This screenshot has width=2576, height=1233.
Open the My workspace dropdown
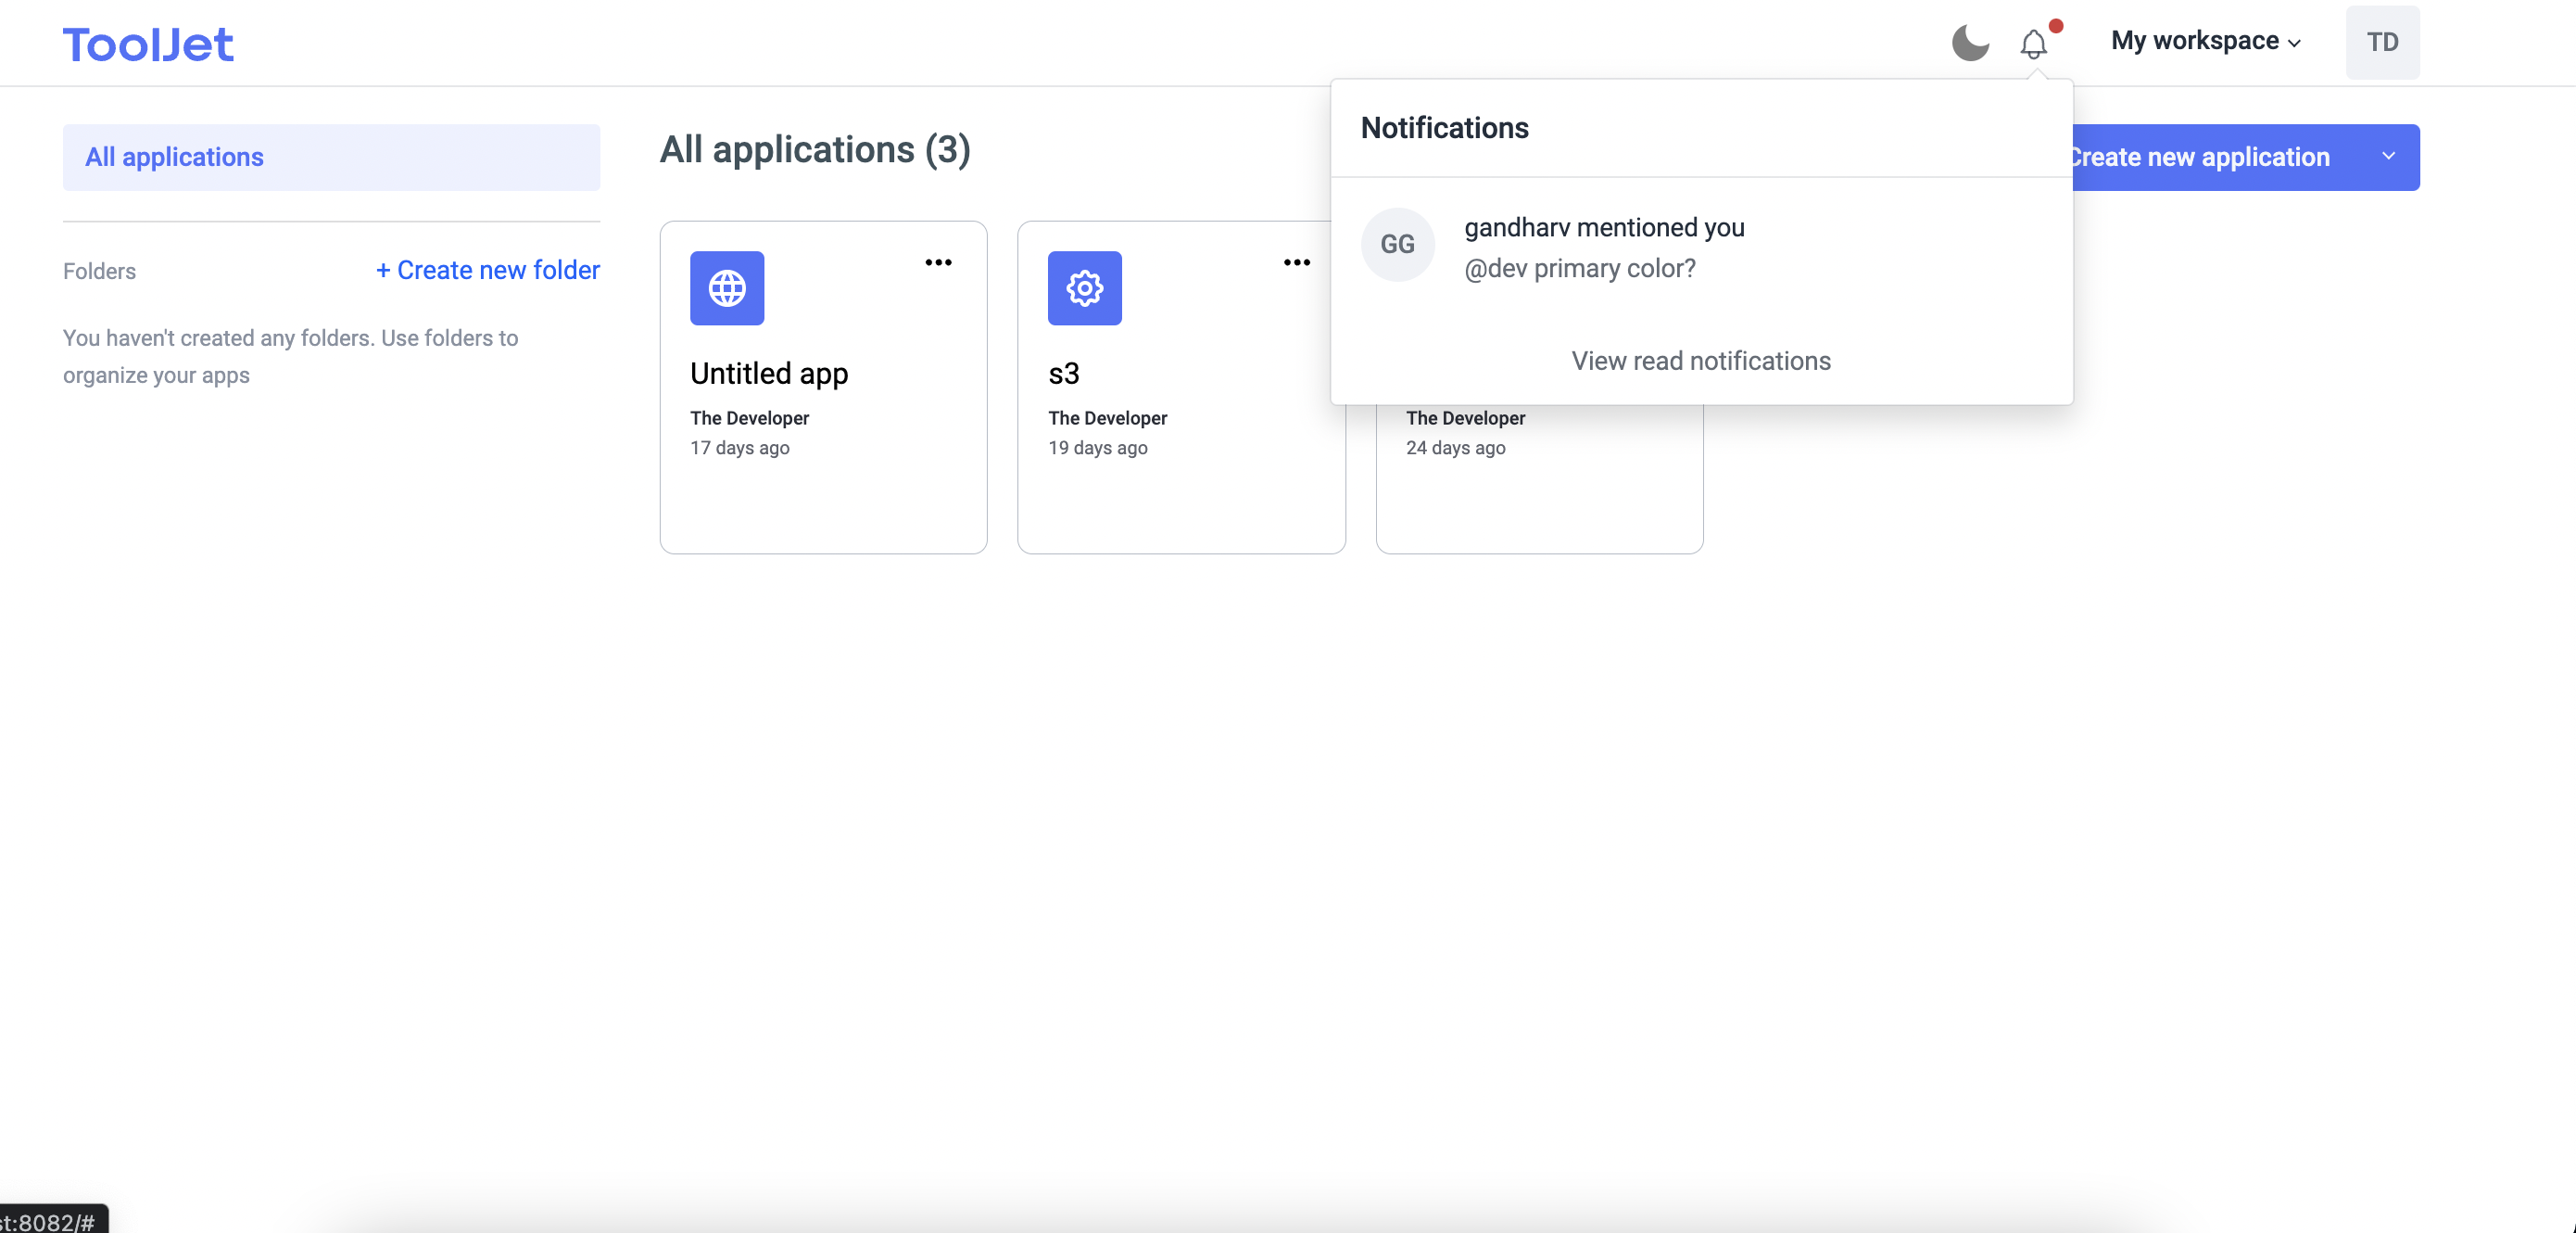coord(2206,42)
